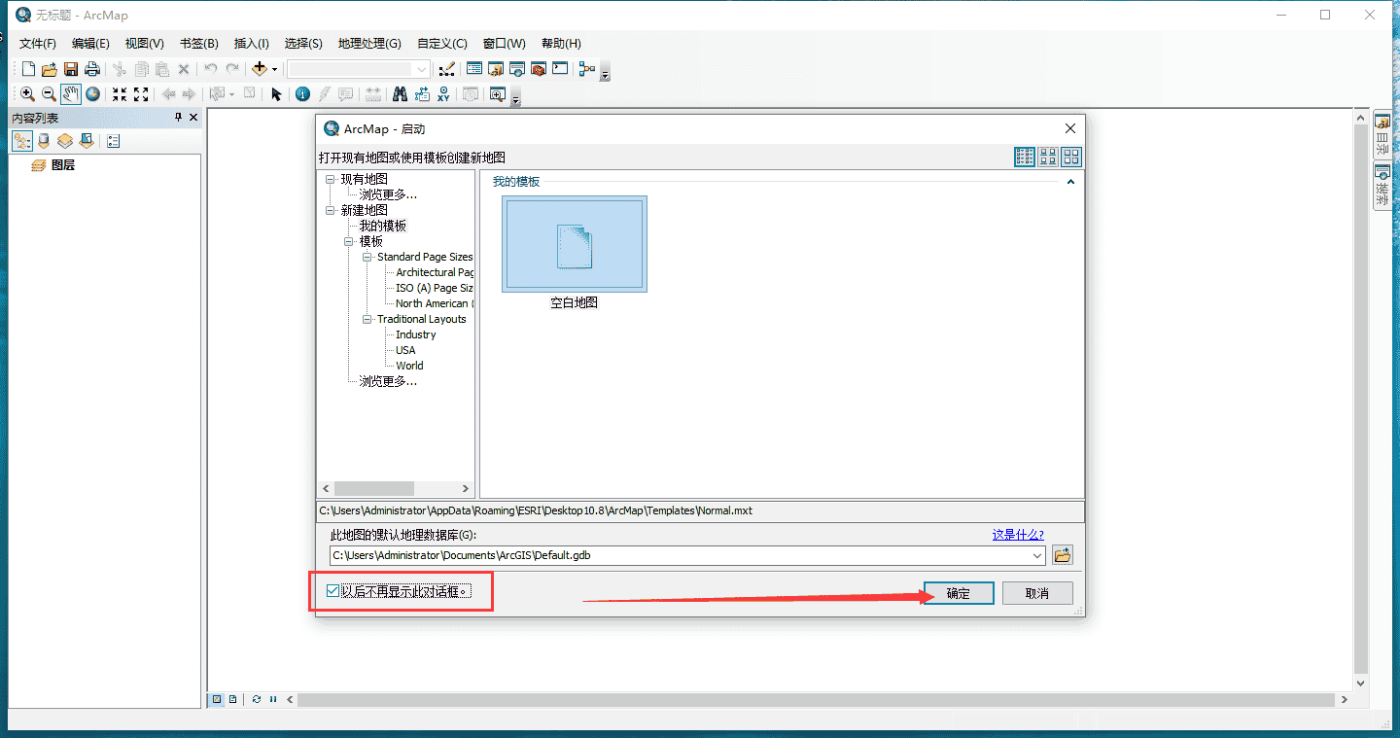Select the 空白地图 template thumbnail

[574, 244]
